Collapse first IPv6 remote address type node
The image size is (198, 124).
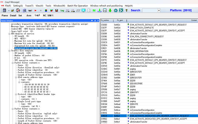coord(16,77)
